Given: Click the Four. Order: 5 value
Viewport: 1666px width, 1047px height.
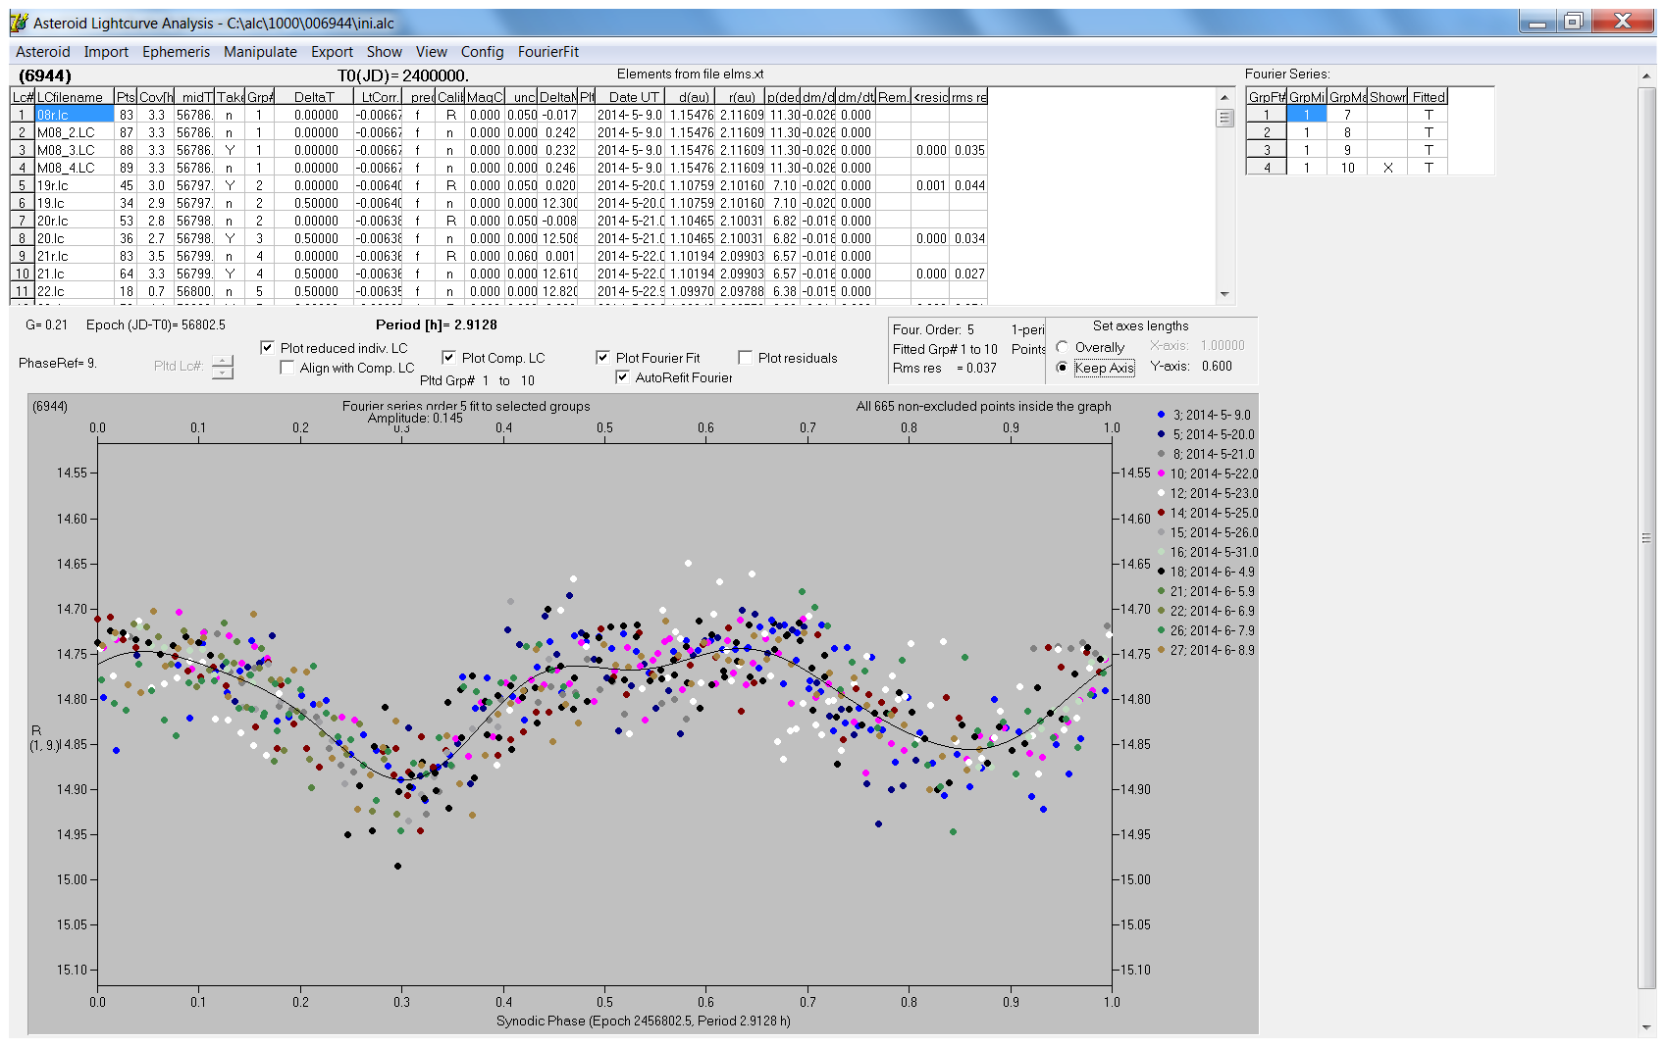Looking at the screenshot, I should (x=933, y=329).
